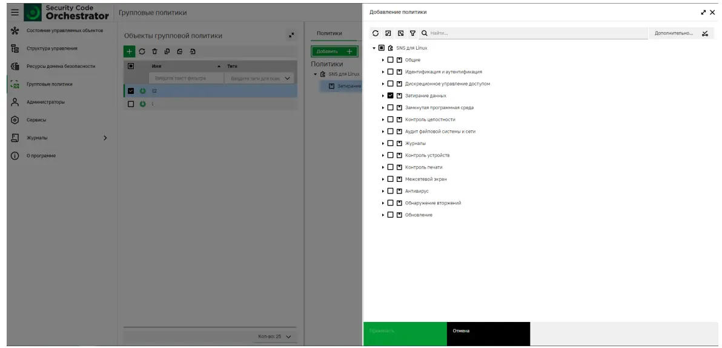Open the Кол-во: 25 page size dropdown
The height and width of the screenshot is (348, 722).
pyautogui.click(x=276, y=336)
